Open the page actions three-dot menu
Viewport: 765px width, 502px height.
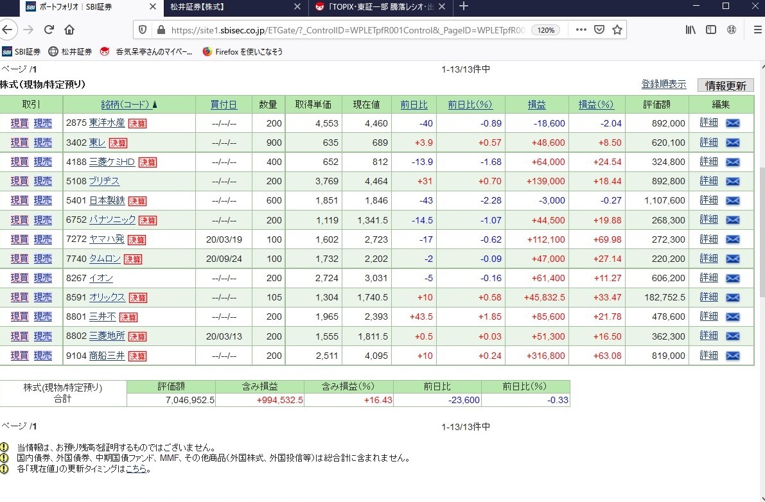pos(581,30)
